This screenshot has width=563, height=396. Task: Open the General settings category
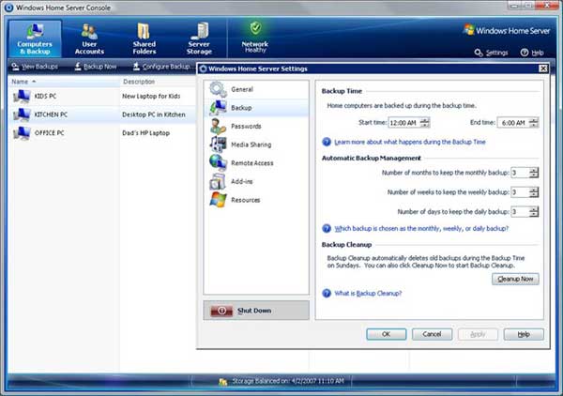click(x=256, y=89)
